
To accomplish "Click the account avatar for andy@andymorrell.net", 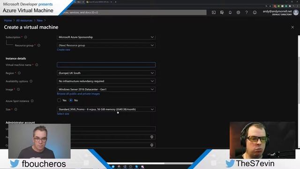I will 296,13.
